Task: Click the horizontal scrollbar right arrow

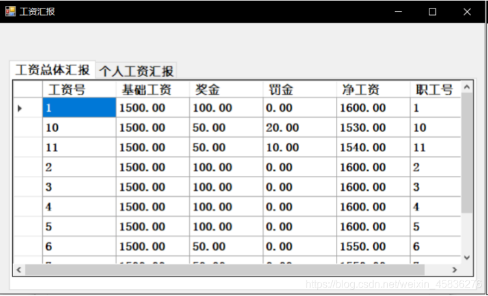Action: (x=454, y=269)
